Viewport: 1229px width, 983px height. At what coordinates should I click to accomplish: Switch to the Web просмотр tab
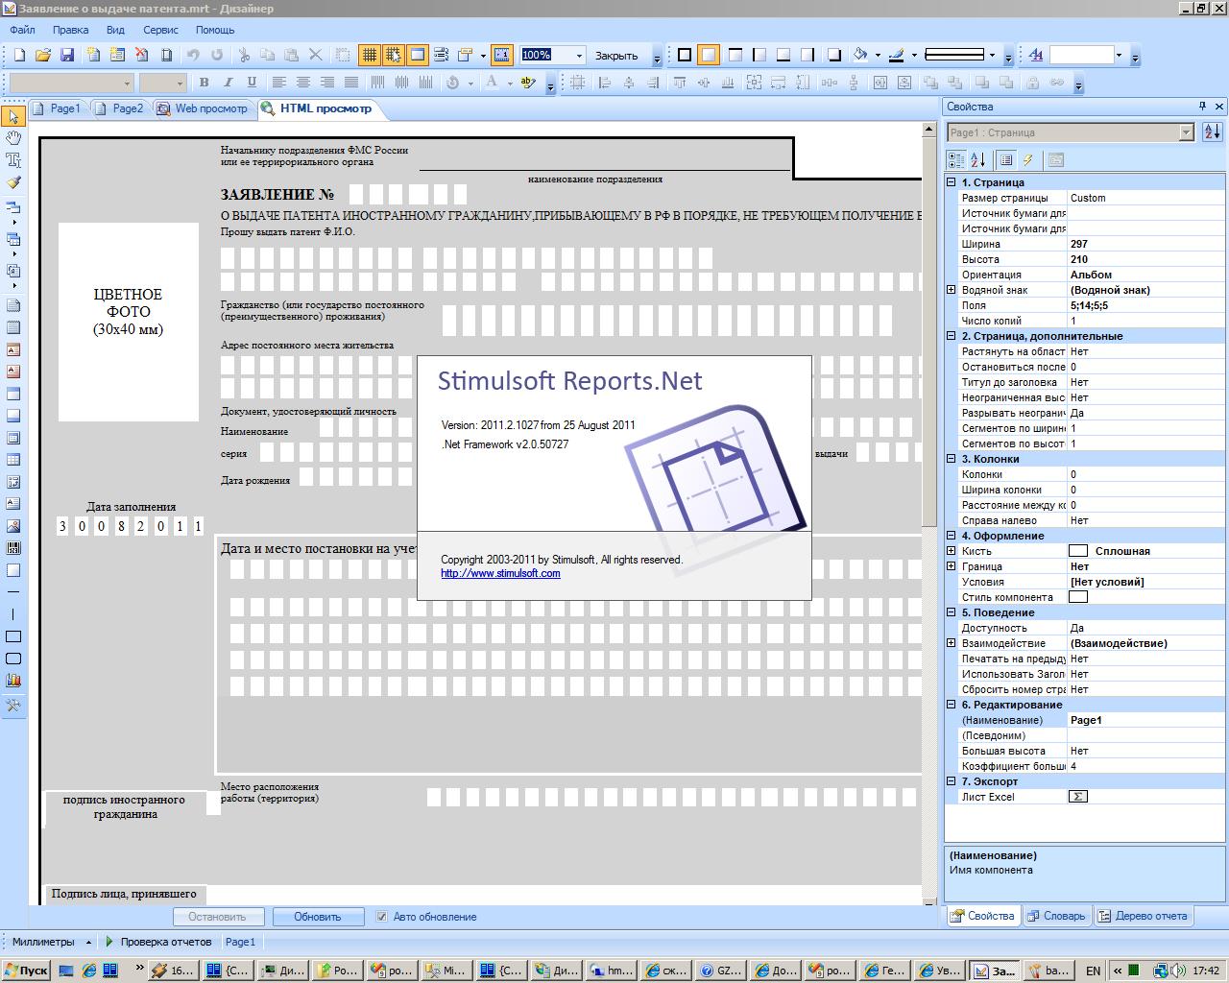click(x=202, y=108)
